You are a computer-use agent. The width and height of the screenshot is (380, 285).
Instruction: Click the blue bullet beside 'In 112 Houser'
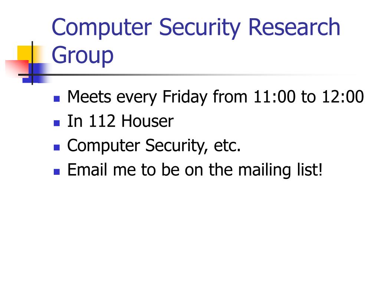click(57, 123)
